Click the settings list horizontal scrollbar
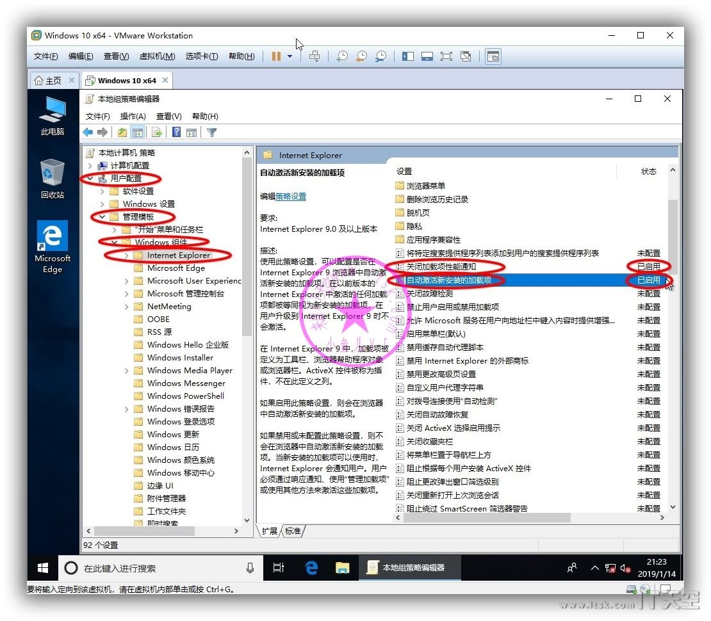The height and width of the screenshot is (621, 711). coord(487,518)
